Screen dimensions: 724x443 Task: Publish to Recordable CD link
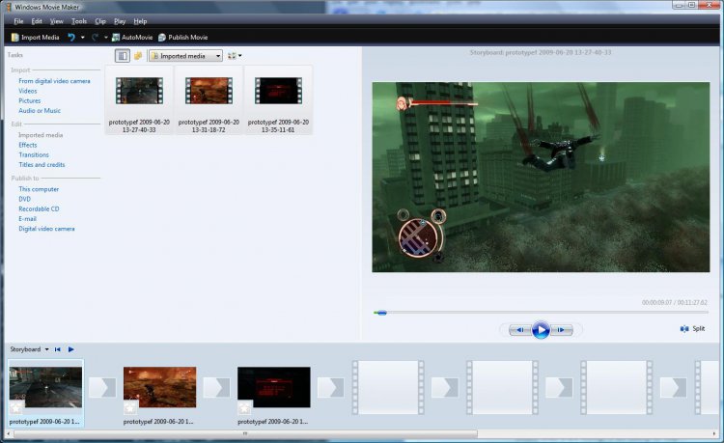point(39,209)
